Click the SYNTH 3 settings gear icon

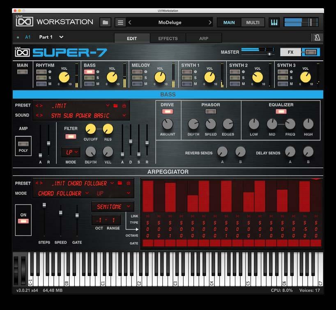point(291,72)
